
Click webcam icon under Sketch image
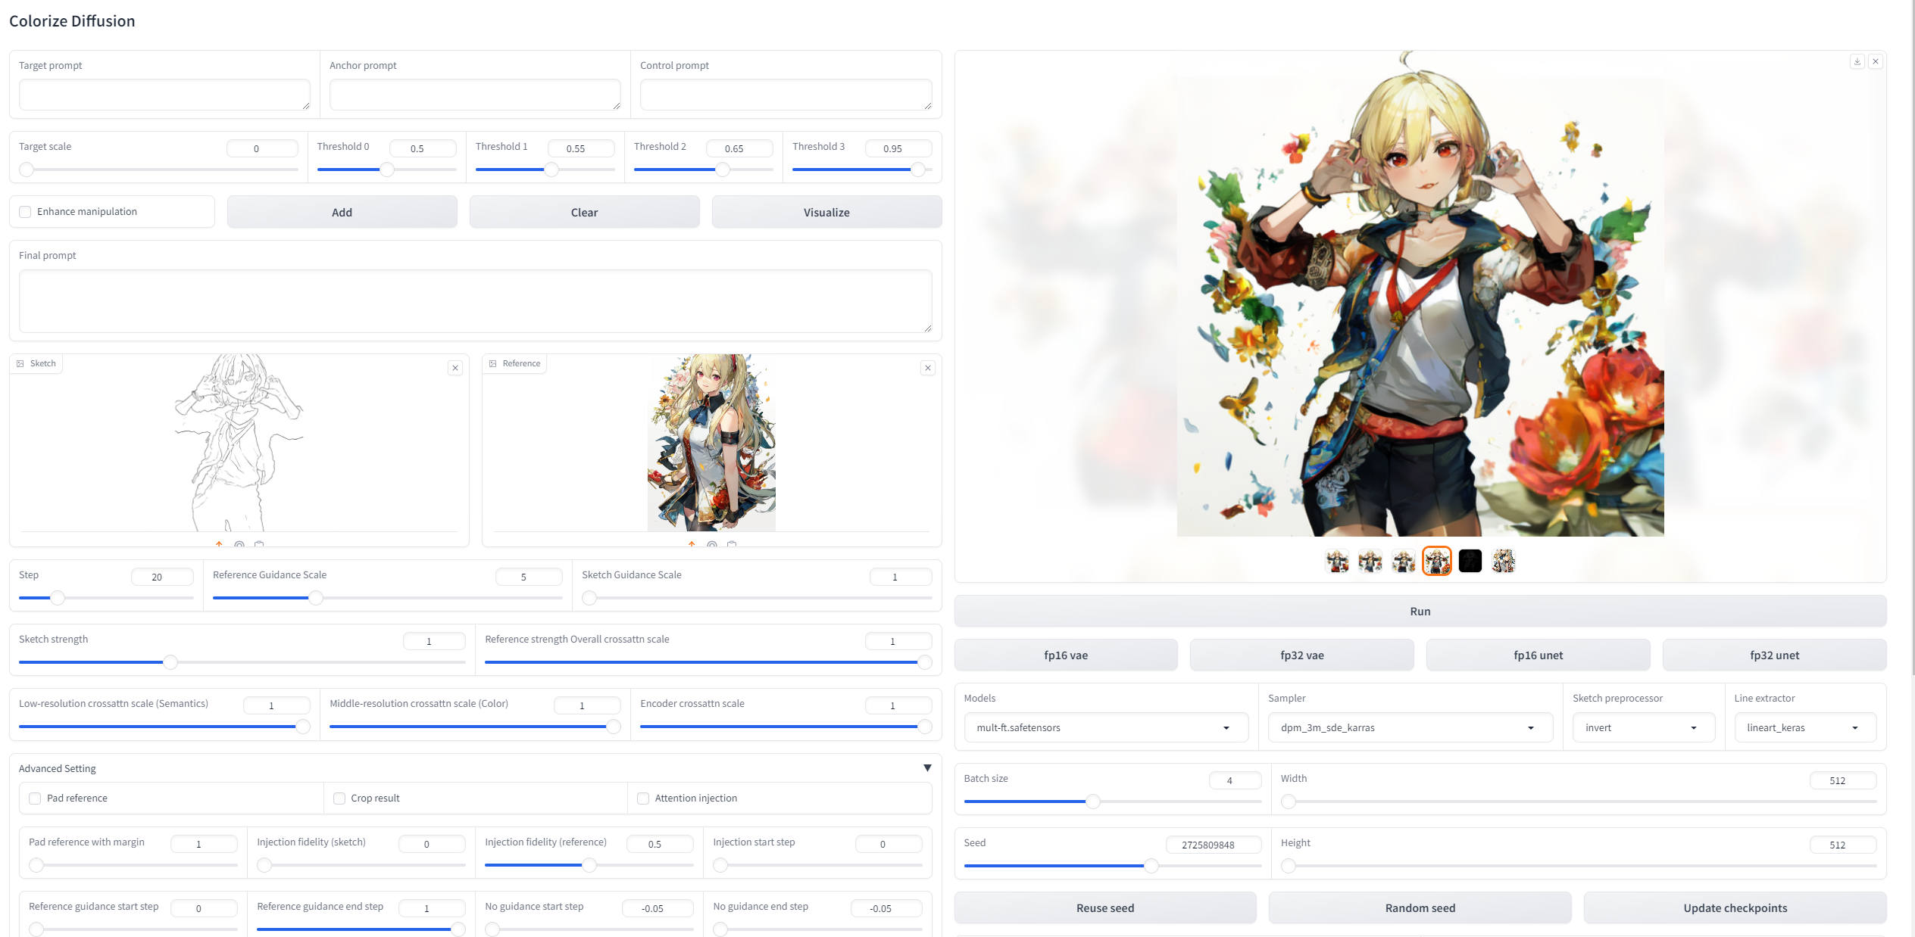(x=239, y=544)
